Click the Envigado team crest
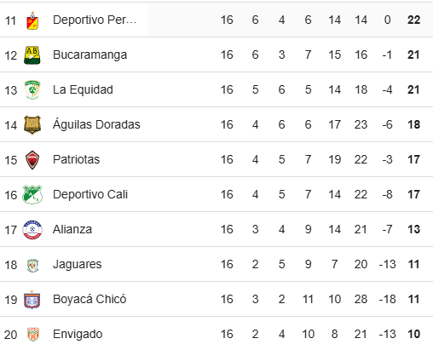Image resolution: width=433 pixels, height=350 pixels. coord(33,335)
